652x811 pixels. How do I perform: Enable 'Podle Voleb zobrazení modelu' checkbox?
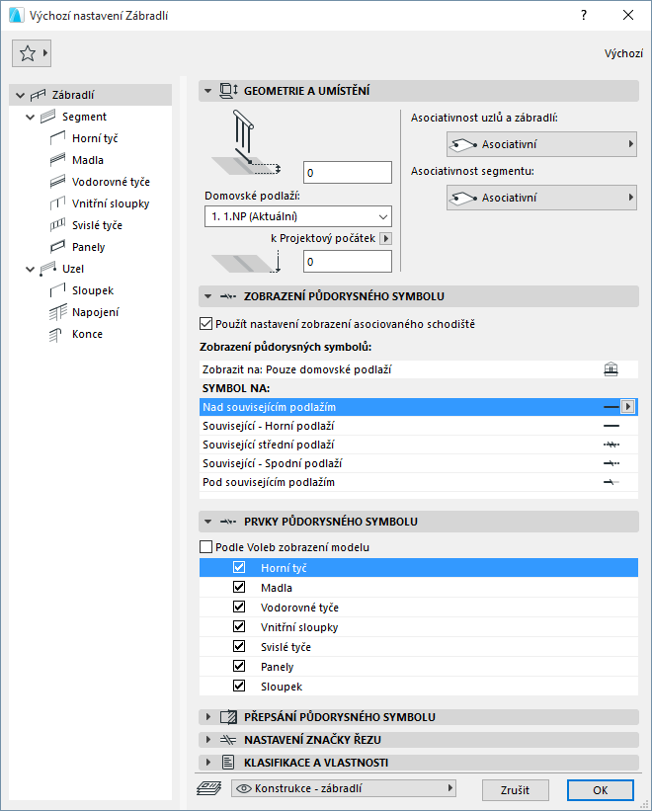206,546
